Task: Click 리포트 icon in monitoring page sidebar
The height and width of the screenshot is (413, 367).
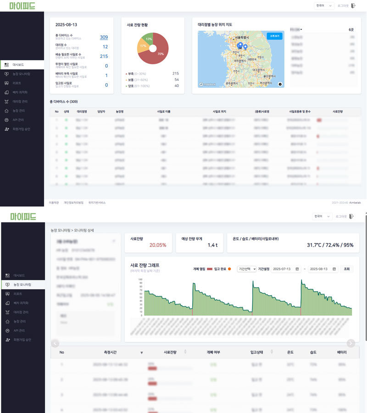Action: (x=7, y=294)
